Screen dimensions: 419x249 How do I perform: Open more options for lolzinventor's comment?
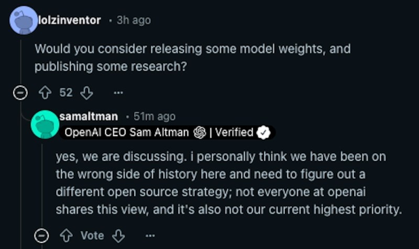click(x=117, y=93)
